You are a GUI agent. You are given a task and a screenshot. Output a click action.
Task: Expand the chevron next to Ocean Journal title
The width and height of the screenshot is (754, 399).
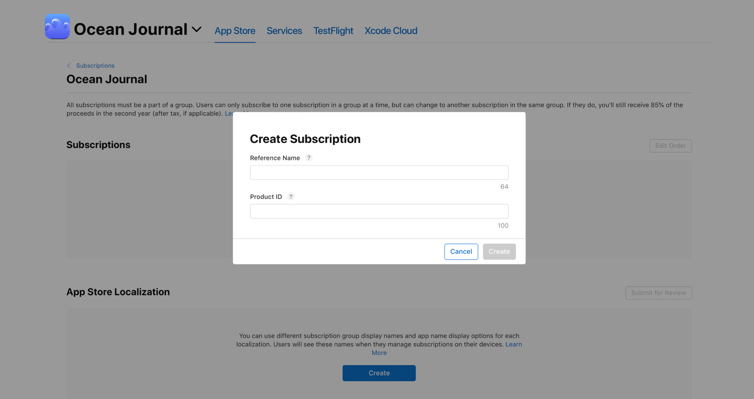(196, 29)
